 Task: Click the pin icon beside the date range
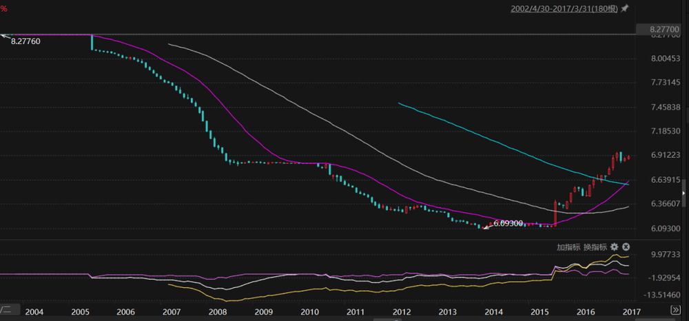(625, 9)
